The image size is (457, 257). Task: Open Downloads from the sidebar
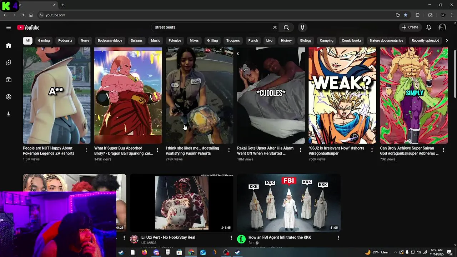(9, 114)
